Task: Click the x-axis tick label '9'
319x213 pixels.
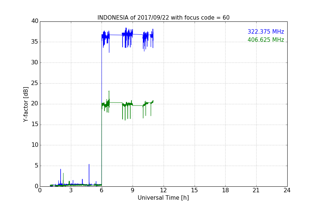Action: 133,190
